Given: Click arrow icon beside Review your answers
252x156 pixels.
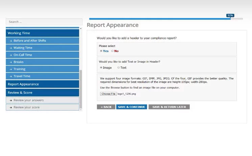Looking at the screenshot, I should (x=11, y=100).
